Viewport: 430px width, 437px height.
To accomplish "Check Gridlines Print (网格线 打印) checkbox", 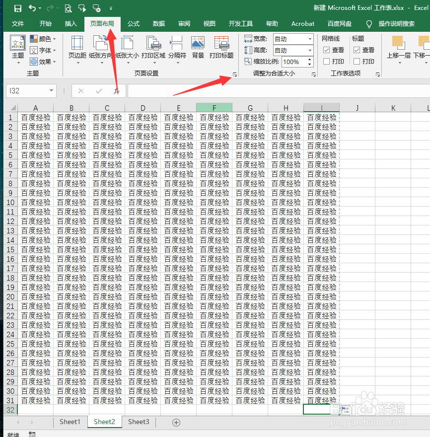I will (x=326, y=61).
